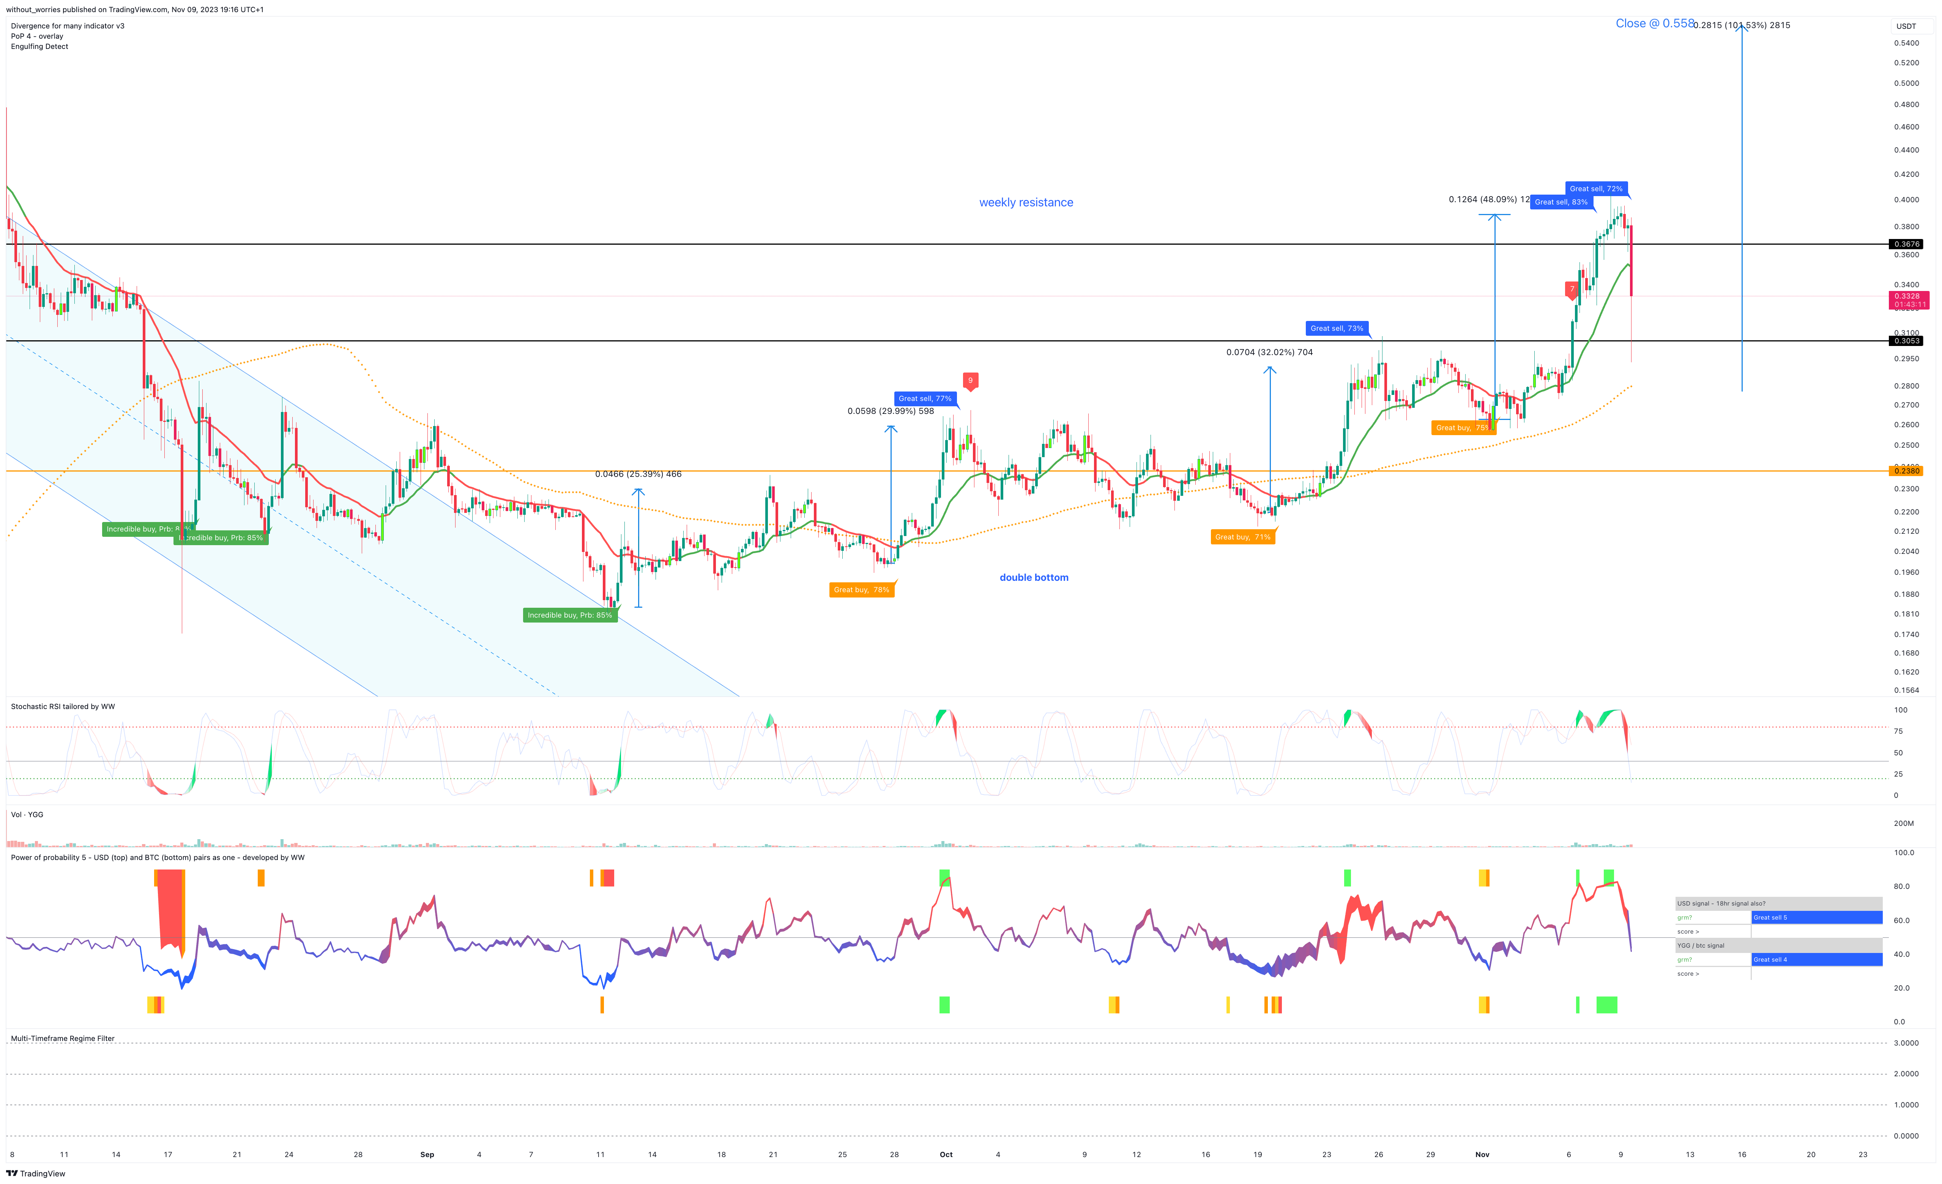Open the 'Engulfing Detect' indicator label

(x=39, y=47)
